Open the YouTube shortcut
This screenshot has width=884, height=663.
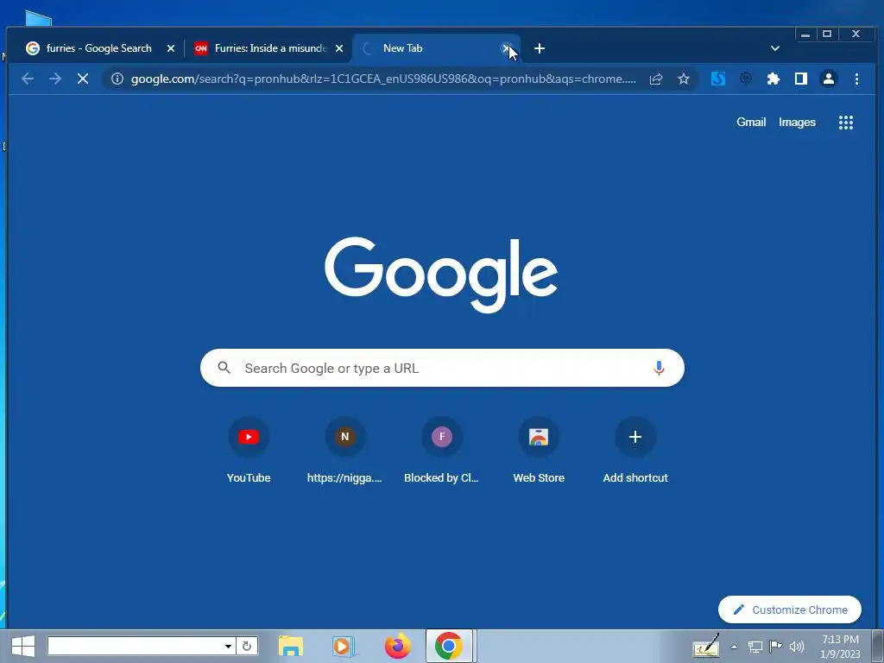[249, 451]
